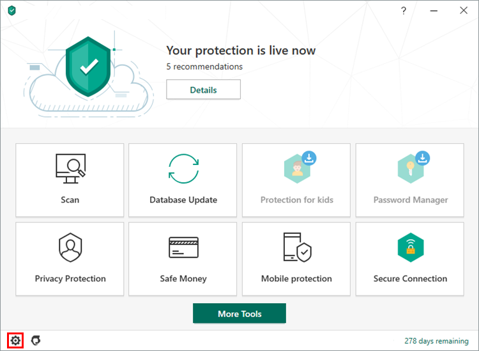
Task: Click the large green protection shield
Action: [x=88, y=66]
